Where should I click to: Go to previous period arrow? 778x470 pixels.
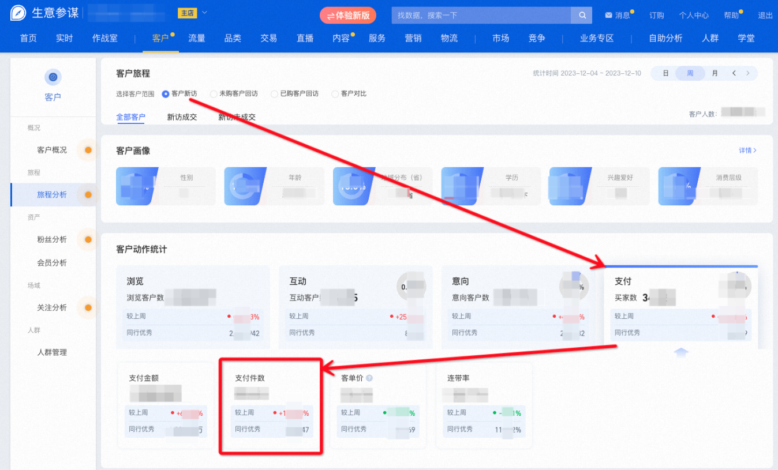tap(734, 73)
